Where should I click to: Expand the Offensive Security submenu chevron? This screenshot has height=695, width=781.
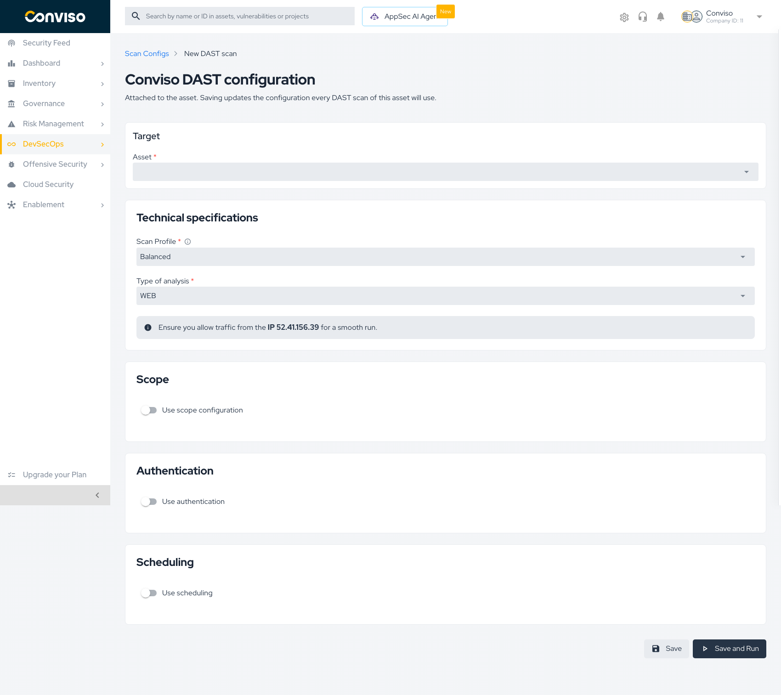coord(102,165)
